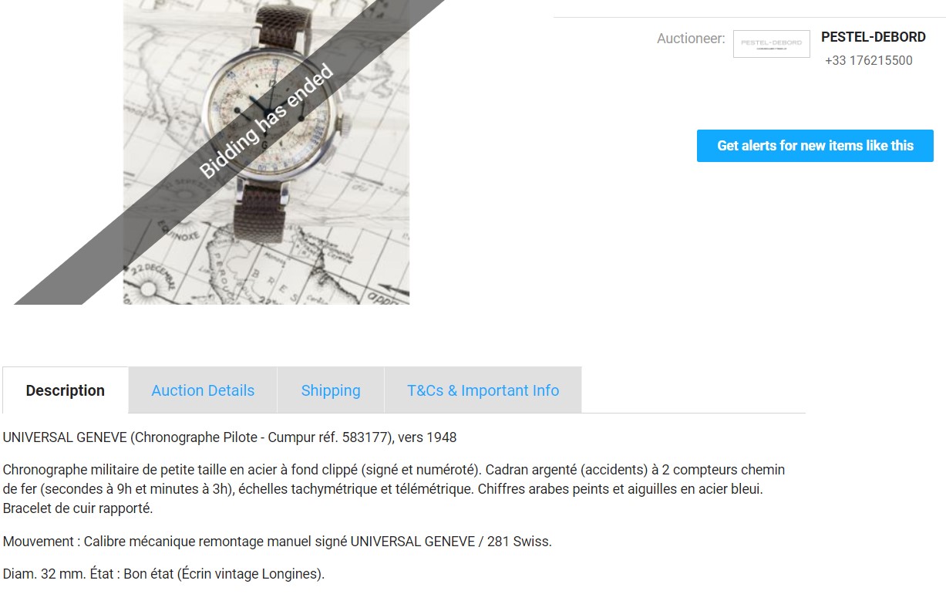946x611 pixels.
Task: View the T&Cs & Important Info tab
Action: coord(483,390)
